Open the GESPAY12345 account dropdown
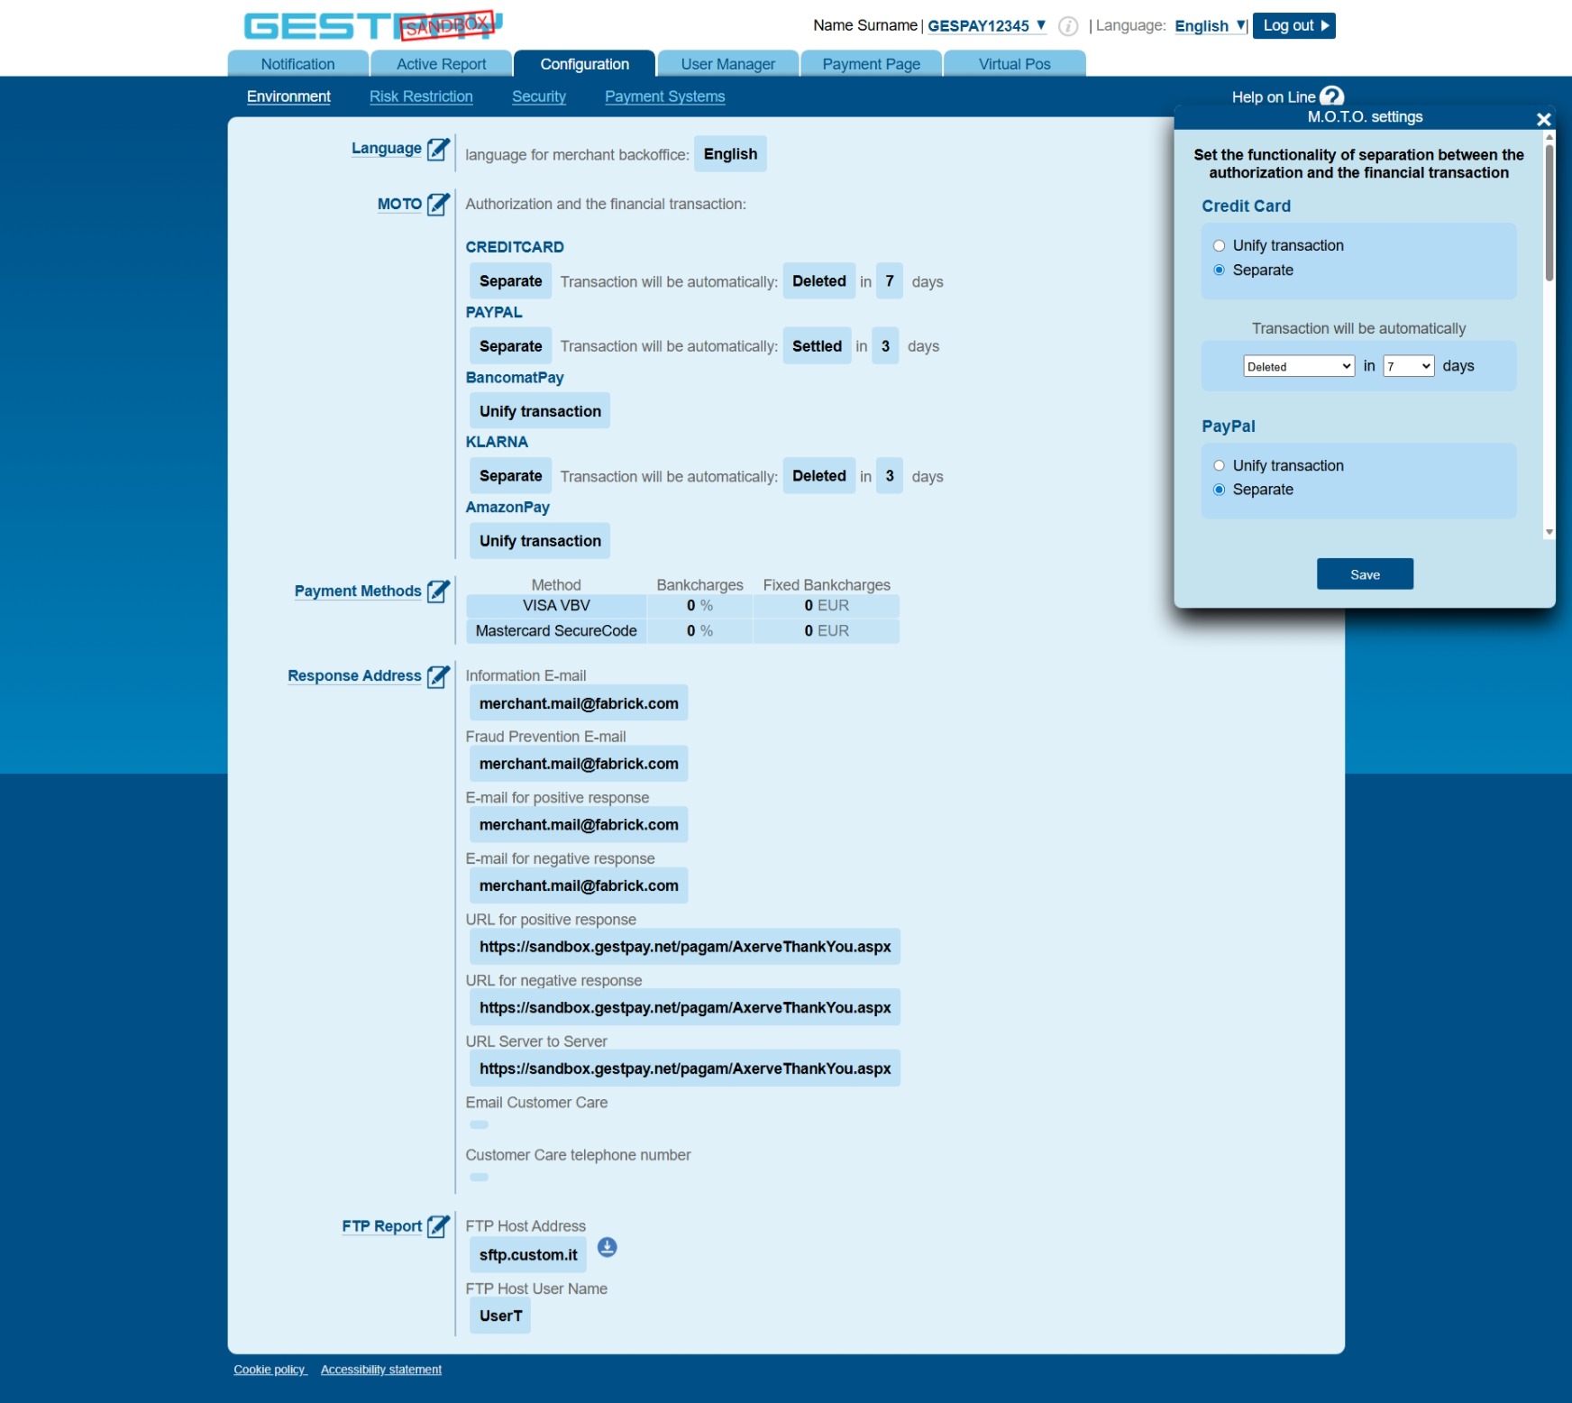Screen dimensions: 1572x1403 987,26
